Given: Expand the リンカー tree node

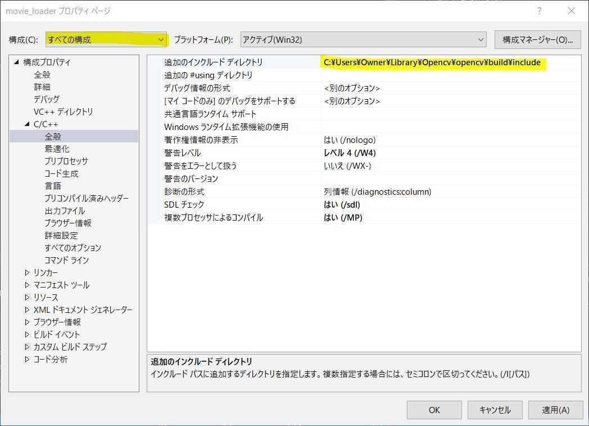Looking at the screenshot, I should 26,272.
